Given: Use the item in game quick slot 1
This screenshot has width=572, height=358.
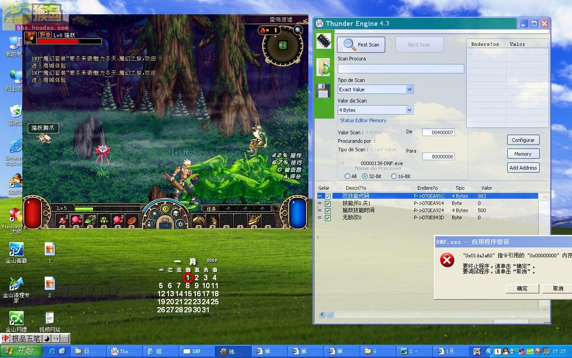Looking at the screenshot, I should click(62, 220).
